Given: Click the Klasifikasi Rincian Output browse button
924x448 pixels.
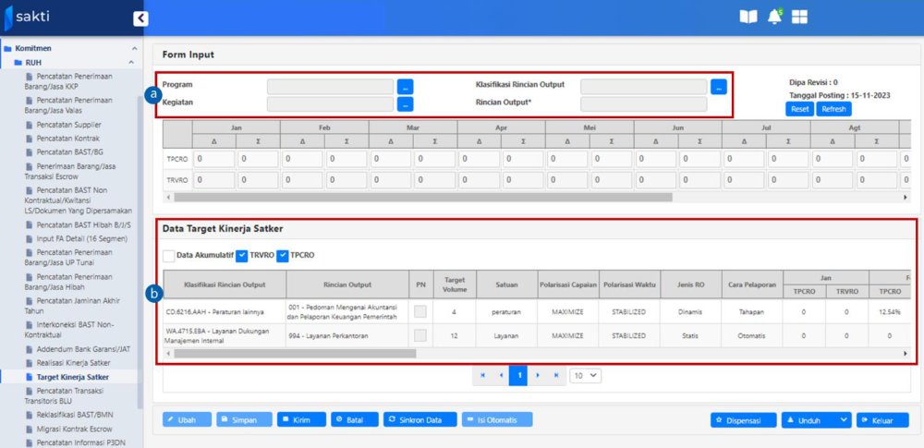Looking at the screenshot, I should pos(719,86).
